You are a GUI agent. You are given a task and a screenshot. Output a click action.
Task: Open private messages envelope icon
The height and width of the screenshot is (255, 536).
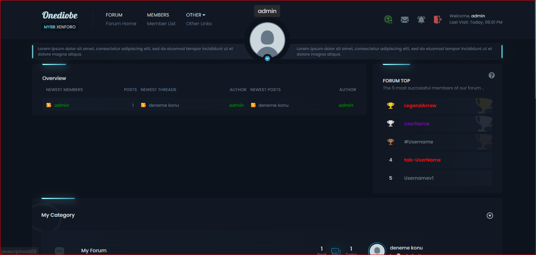tap(405, 20)
